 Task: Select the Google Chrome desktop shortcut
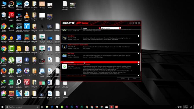pos(4,28)
